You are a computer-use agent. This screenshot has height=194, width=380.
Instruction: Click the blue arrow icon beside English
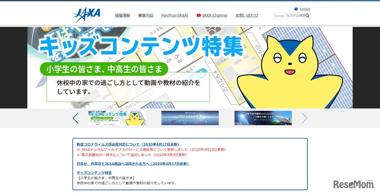click(x=296, y=9)
